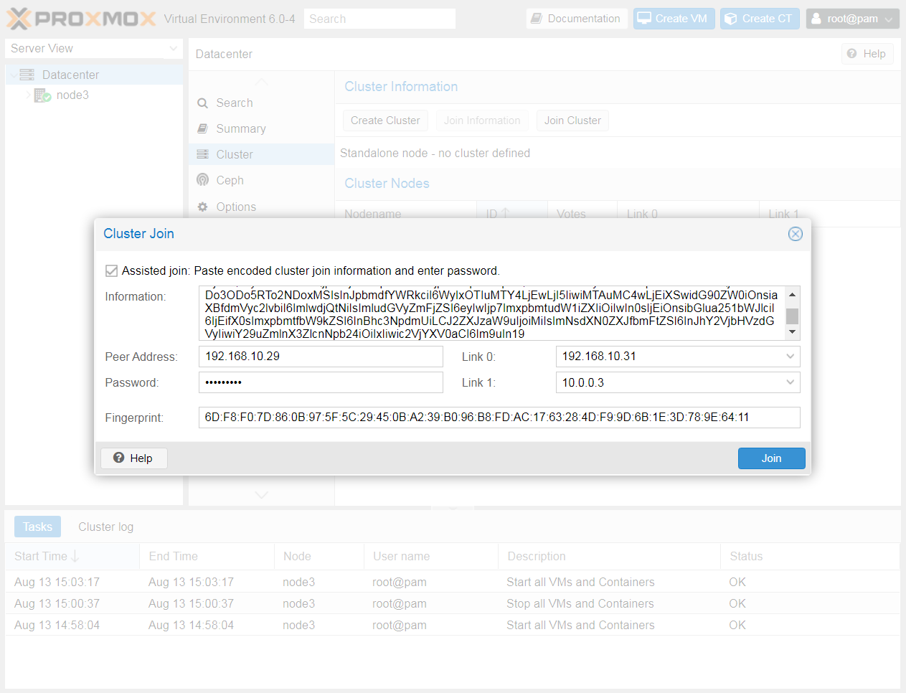Switch to the Tasks tab
Image resolution: width=906 pixels, height=693 pixels.
point(37,527)
